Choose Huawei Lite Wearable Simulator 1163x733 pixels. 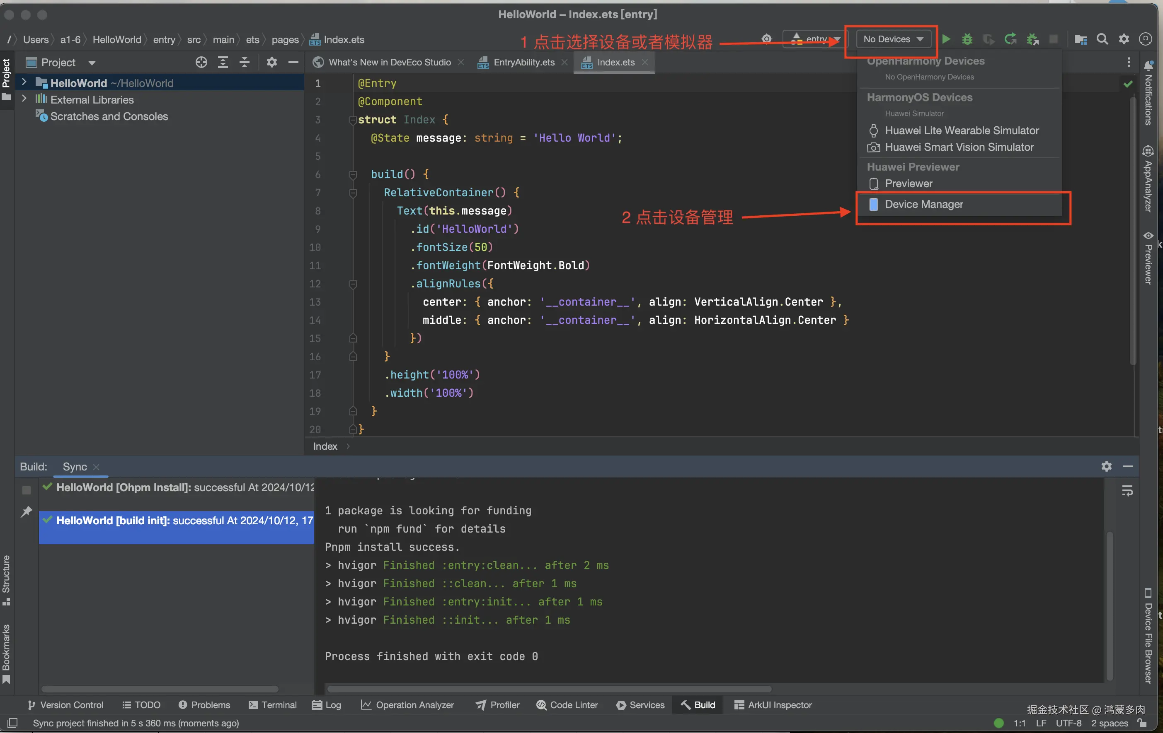(x=961, y=130)
